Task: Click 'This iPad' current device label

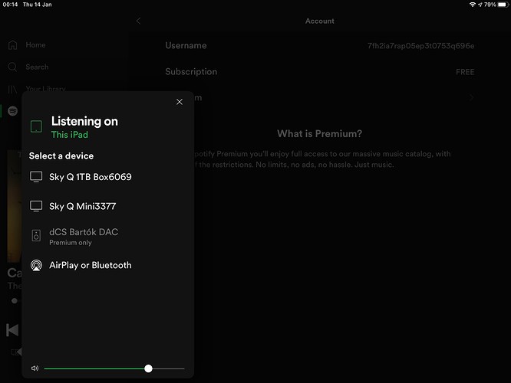Action: (70, 135)
